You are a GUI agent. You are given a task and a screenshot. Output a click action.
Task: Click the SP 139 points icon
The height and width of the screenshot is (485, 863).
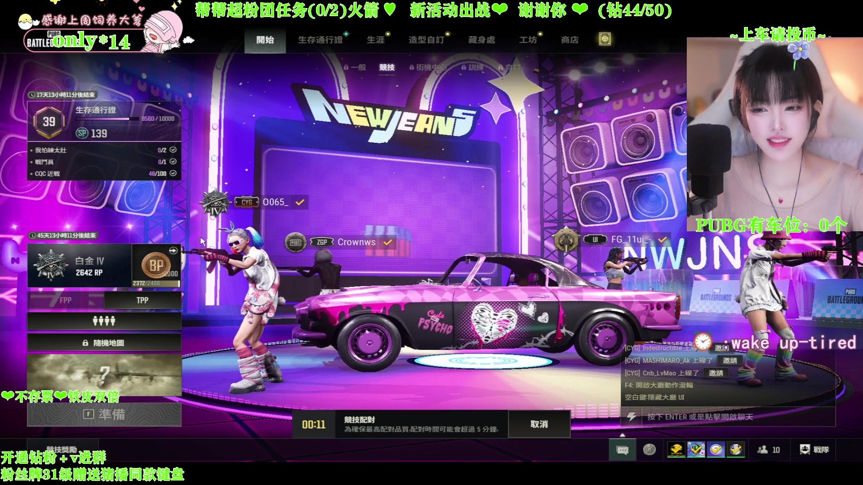pos(82,133)
